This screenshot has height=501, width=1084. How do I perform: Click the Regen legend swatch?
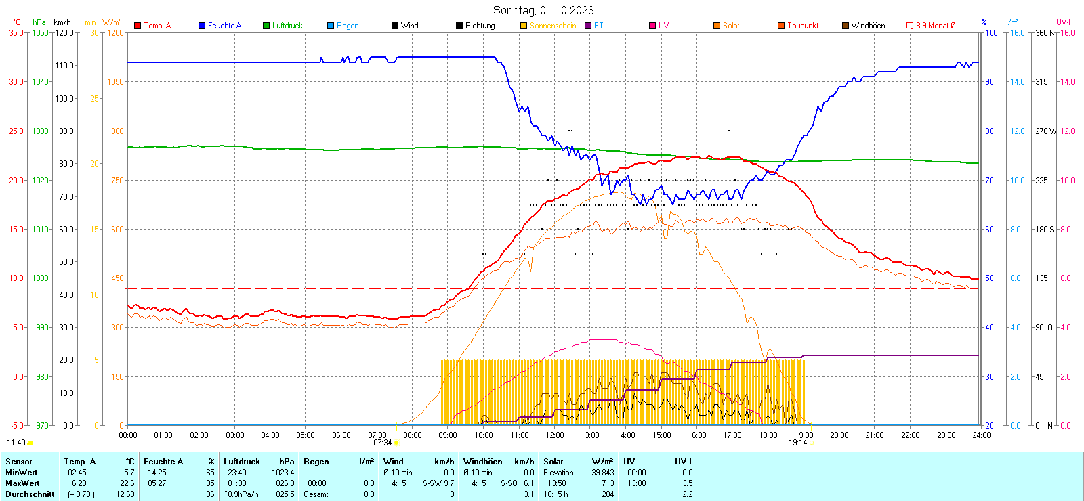[x=331, y=26]
